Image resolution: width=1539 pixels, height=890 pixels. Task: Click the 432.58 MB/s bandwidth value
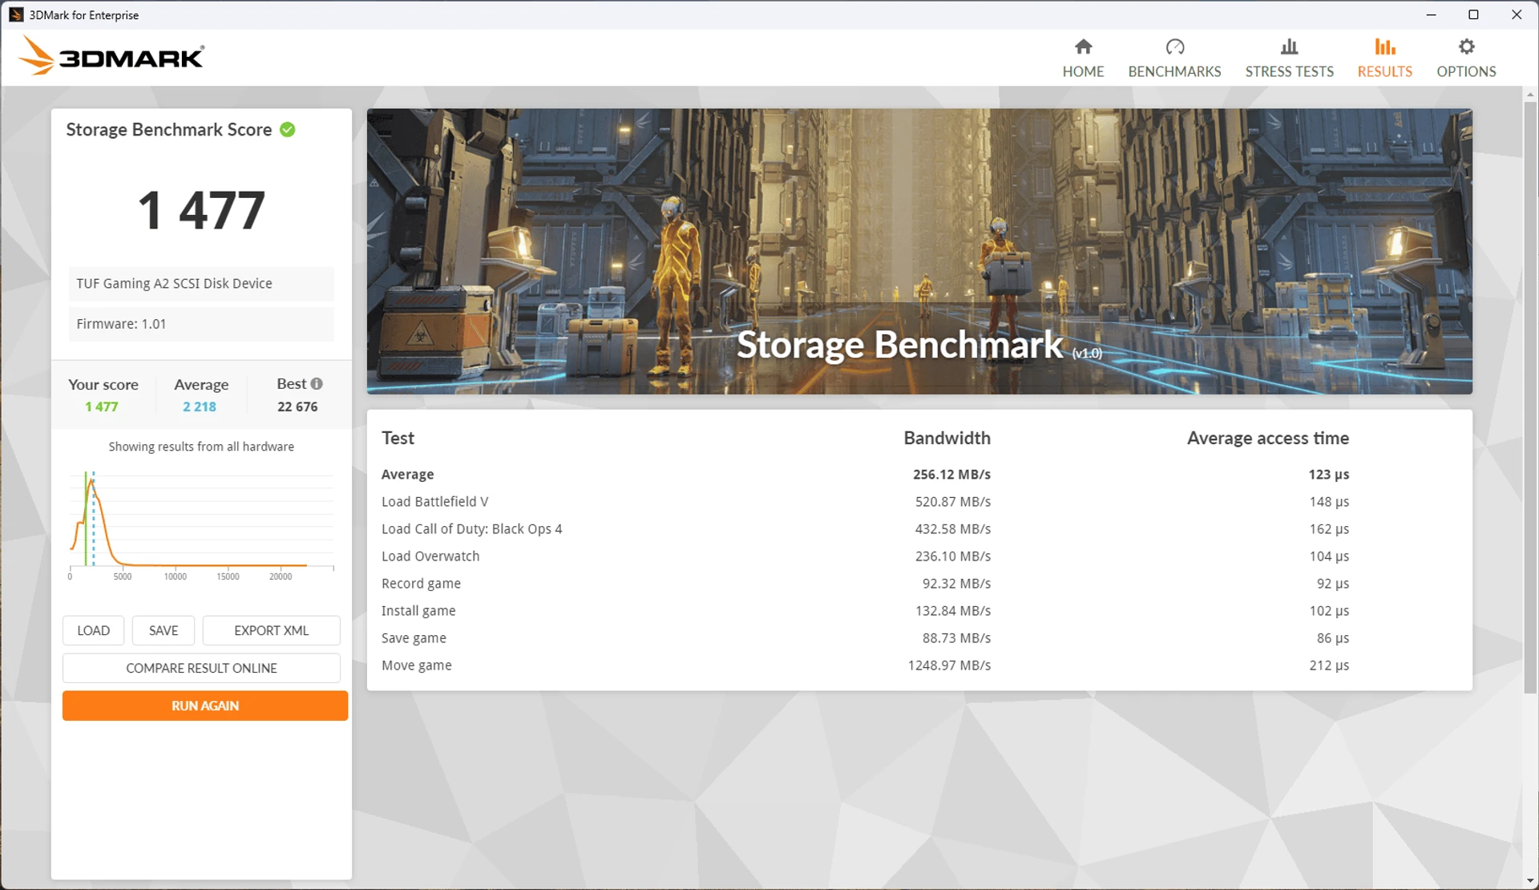(952, 529)
